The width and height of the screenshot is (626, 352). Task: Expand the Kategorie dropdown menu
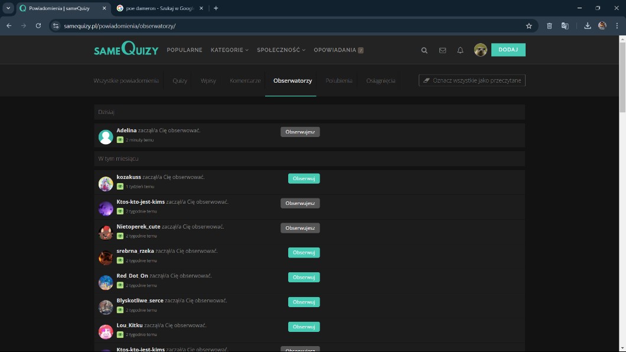tap(229, 50)
